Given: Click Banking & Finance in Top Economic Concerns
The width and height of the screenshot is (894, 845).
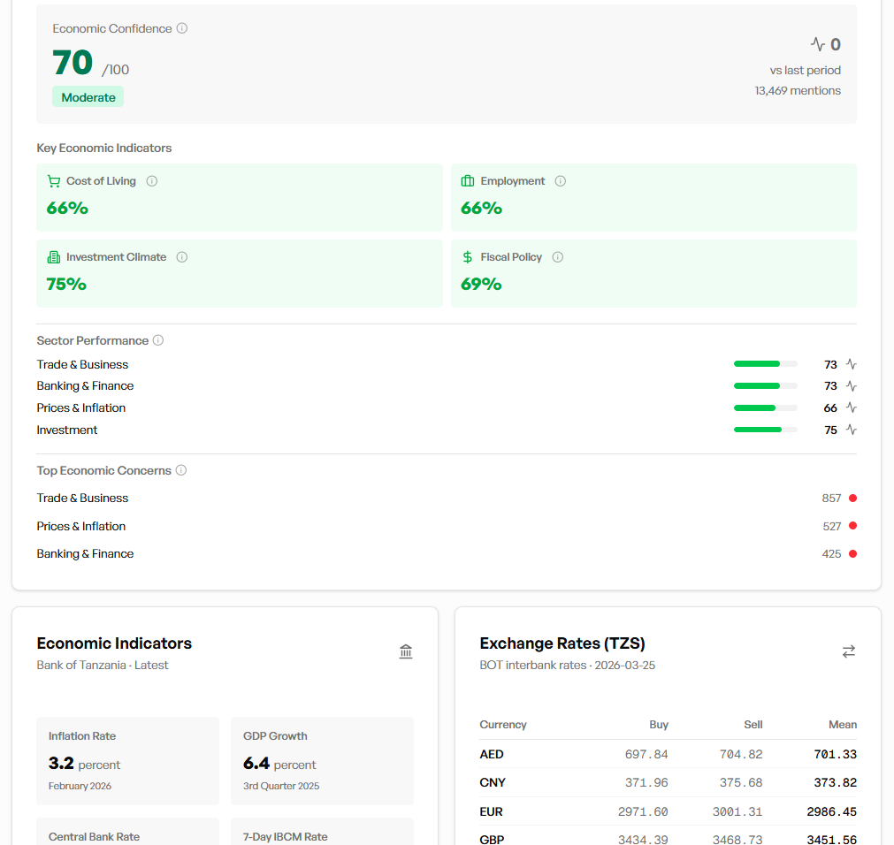Looking at the screenshot, I should pos(85,554).
